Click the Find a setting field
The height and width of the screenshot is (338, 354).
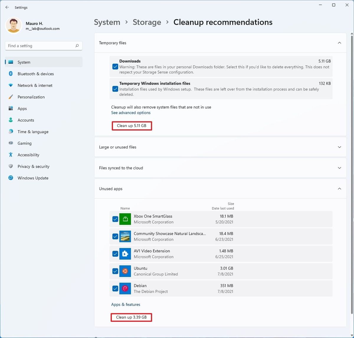pyautogui.click(x=40, y=46)
